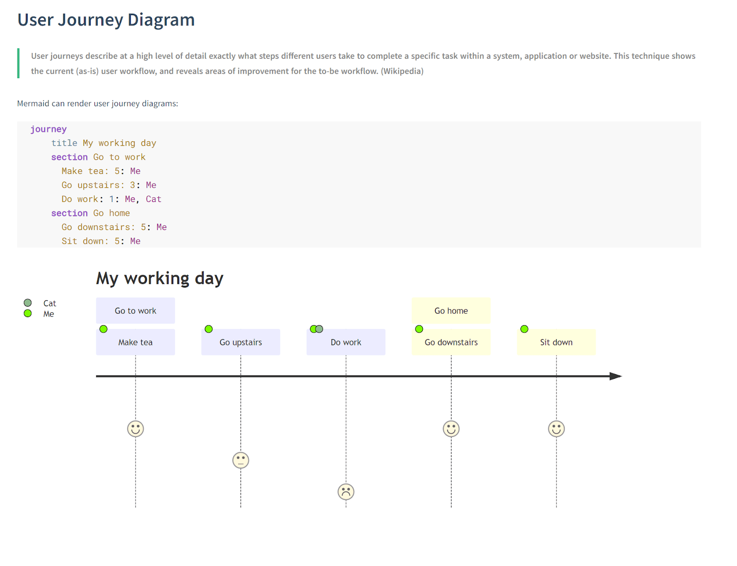The height and width of the screenshot is (566, 737).
Task: Click the smiley face under Sit down
Action: click(x=556, y=428)
